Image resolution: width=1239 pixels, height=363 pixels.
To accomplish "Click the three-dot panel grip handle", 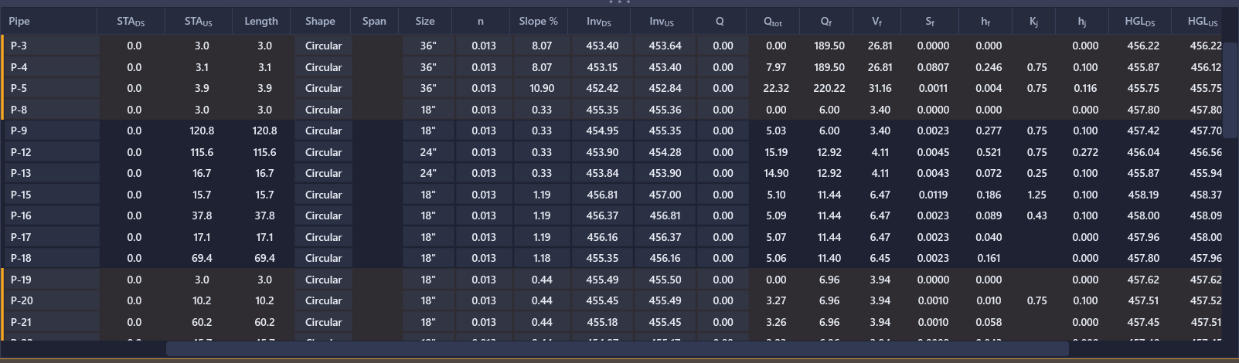I will (619, 2).
